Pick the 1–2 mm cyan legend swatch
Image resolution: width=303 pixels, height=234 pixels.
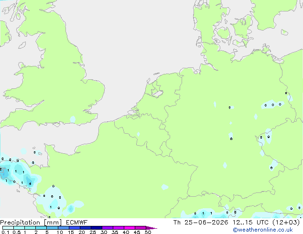30,228
